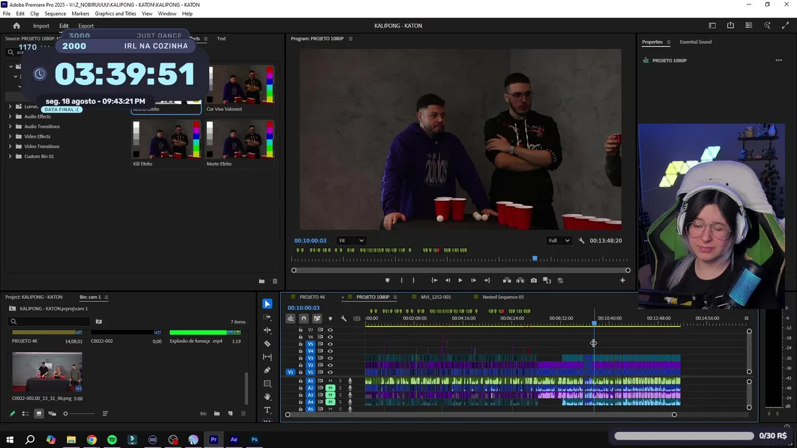The width and height of the screenshot is (797, 448).
Task: Open the Full playback resolution dropdown
Action: (x=559, y=241)
